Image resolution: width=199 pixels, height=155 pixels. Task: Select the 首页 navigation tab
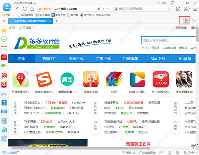tap(22, 58)
